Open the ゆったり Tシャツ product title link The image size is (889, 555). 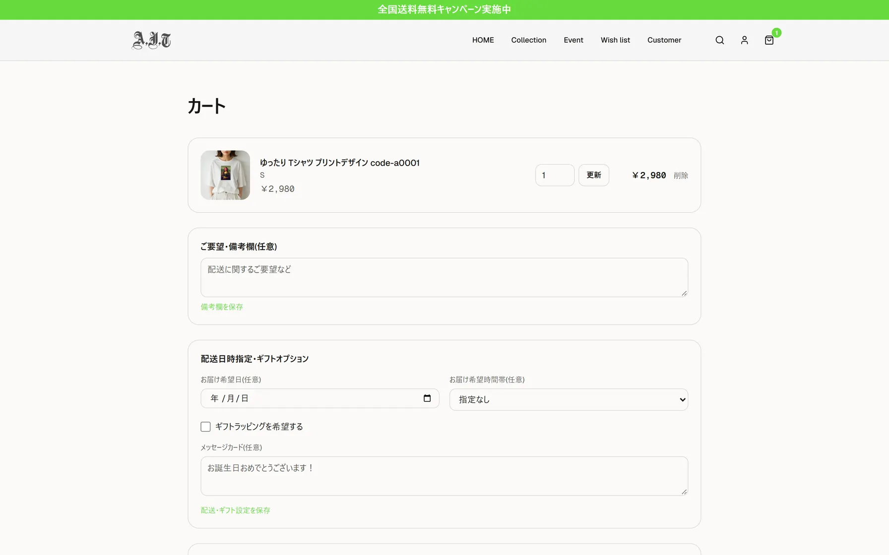[340, 163]
